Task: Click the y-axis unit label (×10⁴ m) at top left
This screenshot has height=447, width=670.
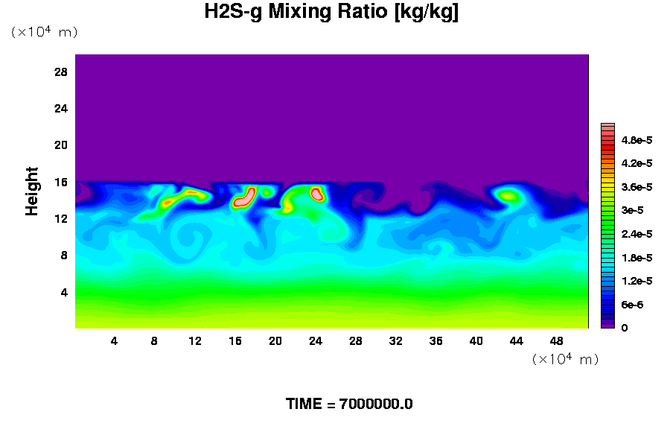Action: point(44,32)
